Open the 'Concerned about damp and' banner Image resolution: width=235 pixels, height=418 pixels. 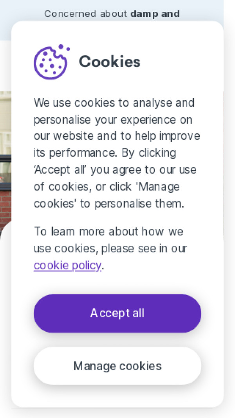[112, 14]
